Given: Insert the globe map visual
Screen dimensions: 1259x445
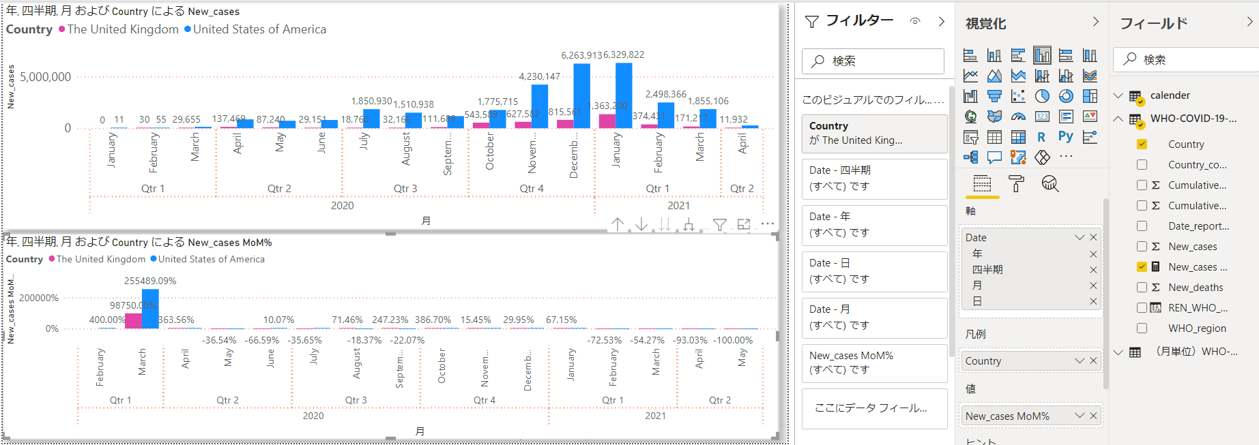Looking at the screenshot, I should pos(970,117).
